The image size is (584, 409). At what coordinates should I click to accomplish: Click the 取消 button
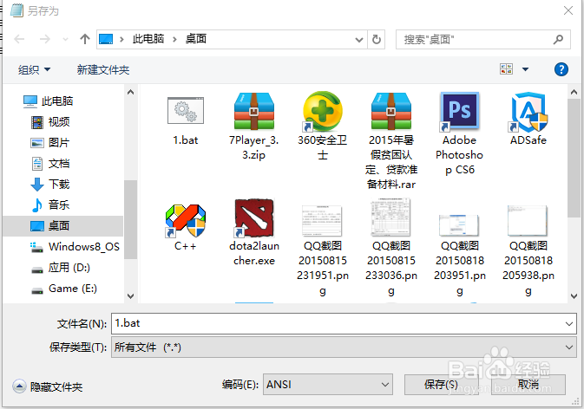528,385
